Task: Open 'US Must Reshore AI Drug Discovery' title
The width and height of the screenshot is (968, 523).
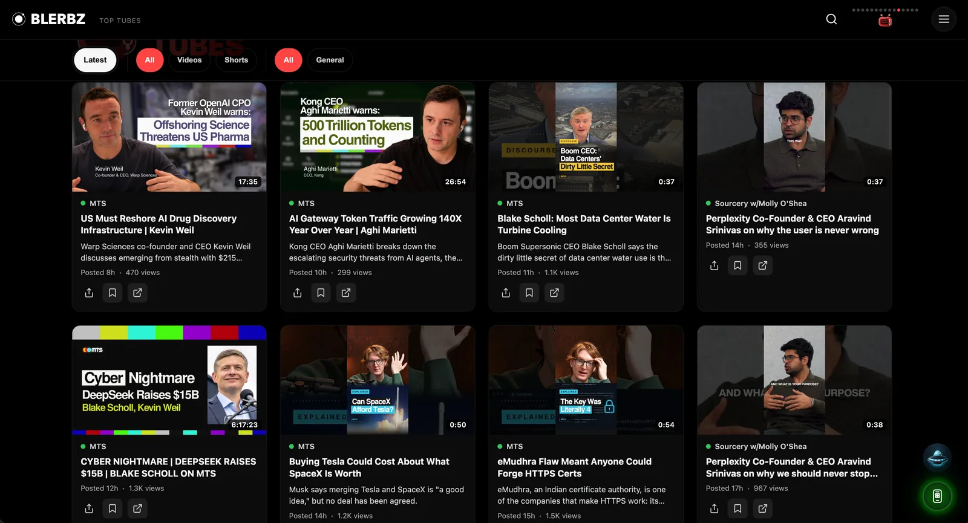Action: point(159,224)
